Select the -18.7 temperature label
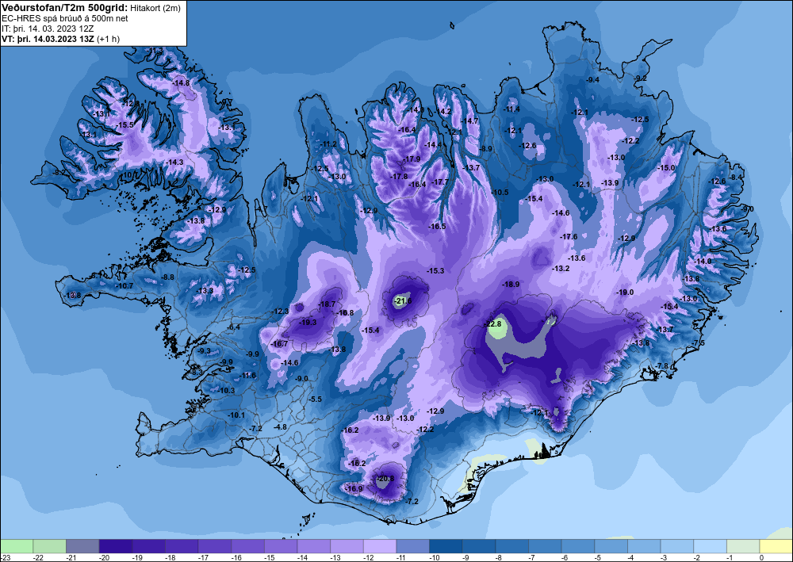 [x=328, y=304]
